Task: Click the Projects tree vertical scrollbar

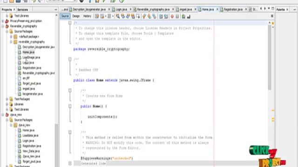Action: (56, 145)
